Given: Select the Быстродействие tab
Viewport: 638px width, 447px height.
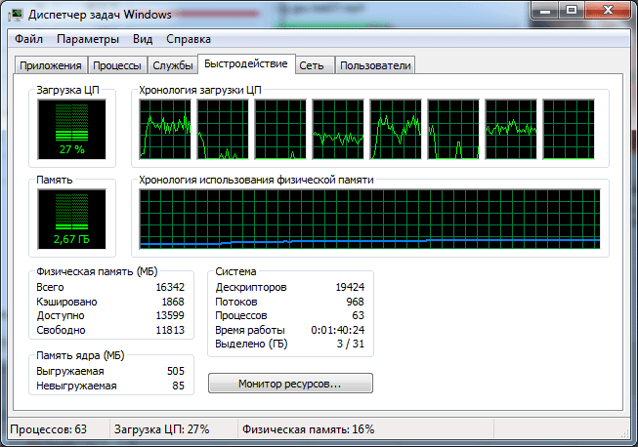Looking at the screenshot, I should tap(246, 63).
